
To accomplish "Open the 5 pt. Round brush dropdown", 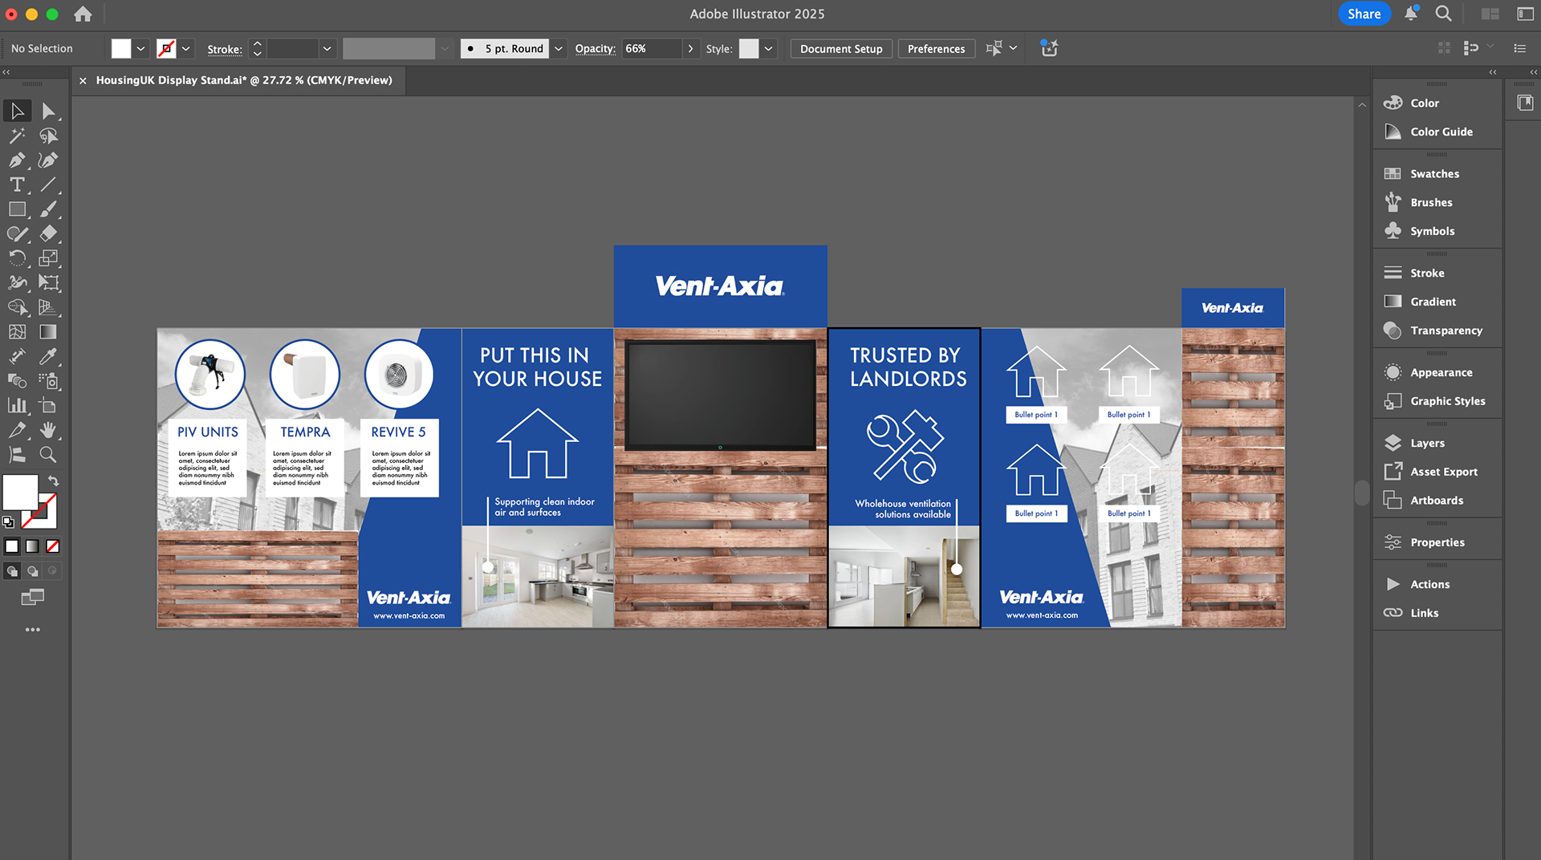I will click(x=559, y=48).
